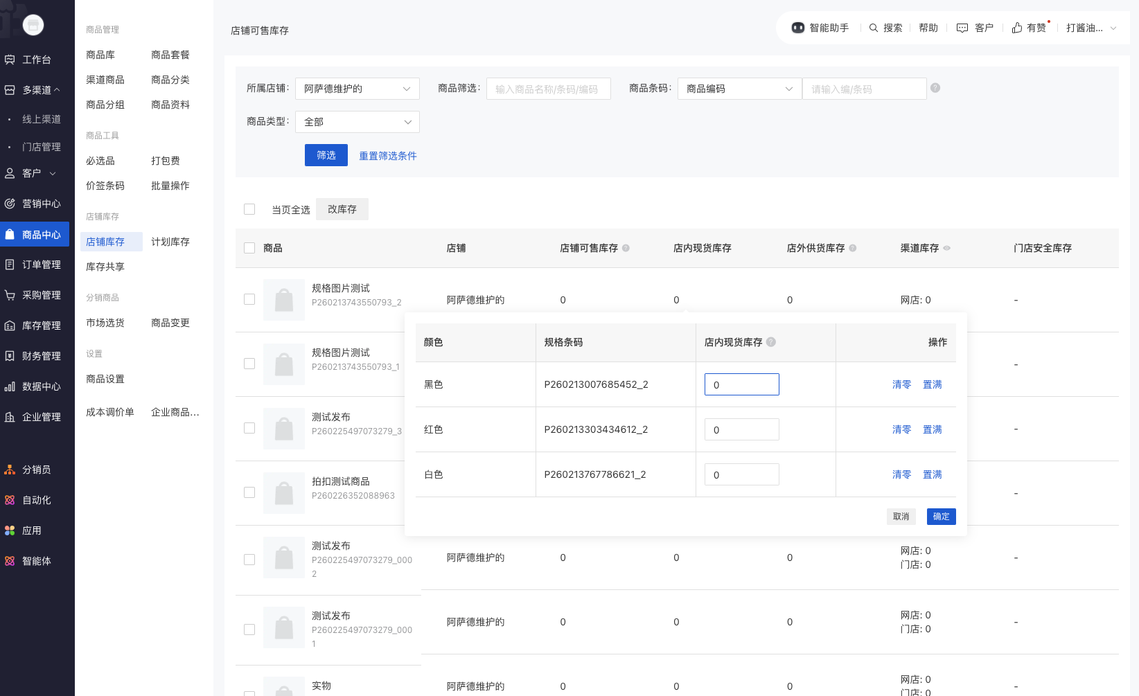
Task: Open the 所属店铺 dropdown
Action: click(x=357, y=89)
